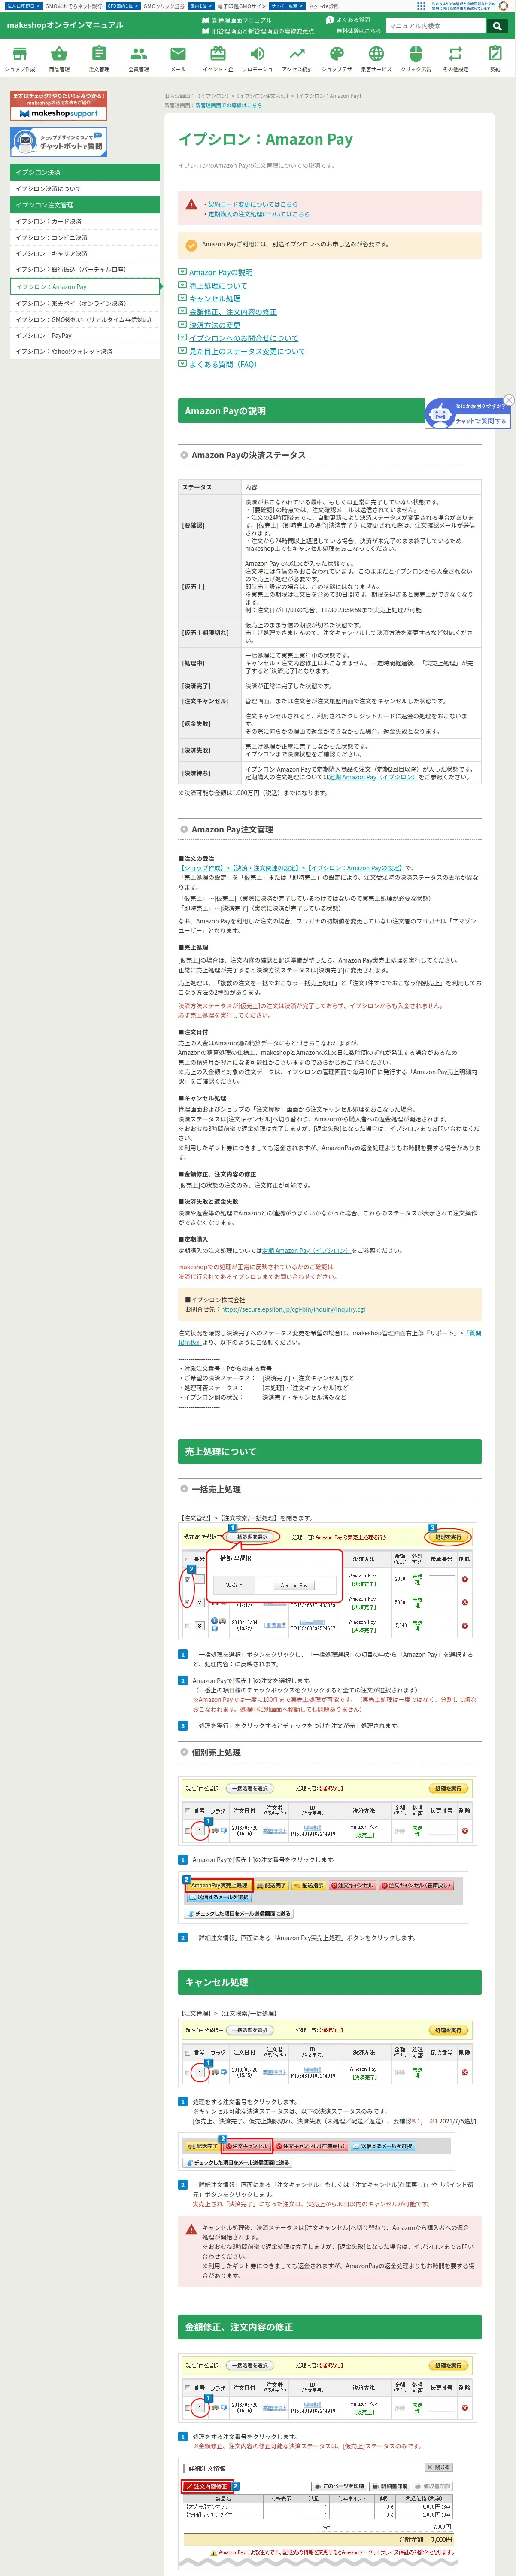Image resolution: width=516 pixels, height=2576 pixels.
Task: Click 【イプシロン注文管理】 in breadcrumb
Action: click(261, 96)
